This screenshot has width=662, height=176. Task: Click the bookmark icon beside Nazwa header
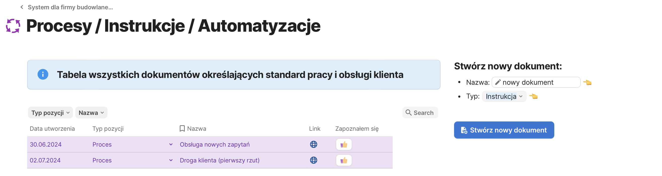tap(182, 128)
